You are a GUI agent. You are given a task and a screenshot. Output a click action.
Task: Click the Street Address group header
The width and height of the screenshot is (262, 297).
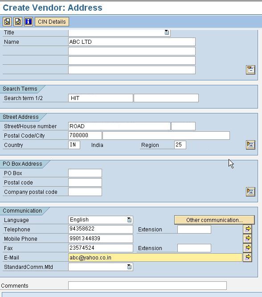click(20, 117)
